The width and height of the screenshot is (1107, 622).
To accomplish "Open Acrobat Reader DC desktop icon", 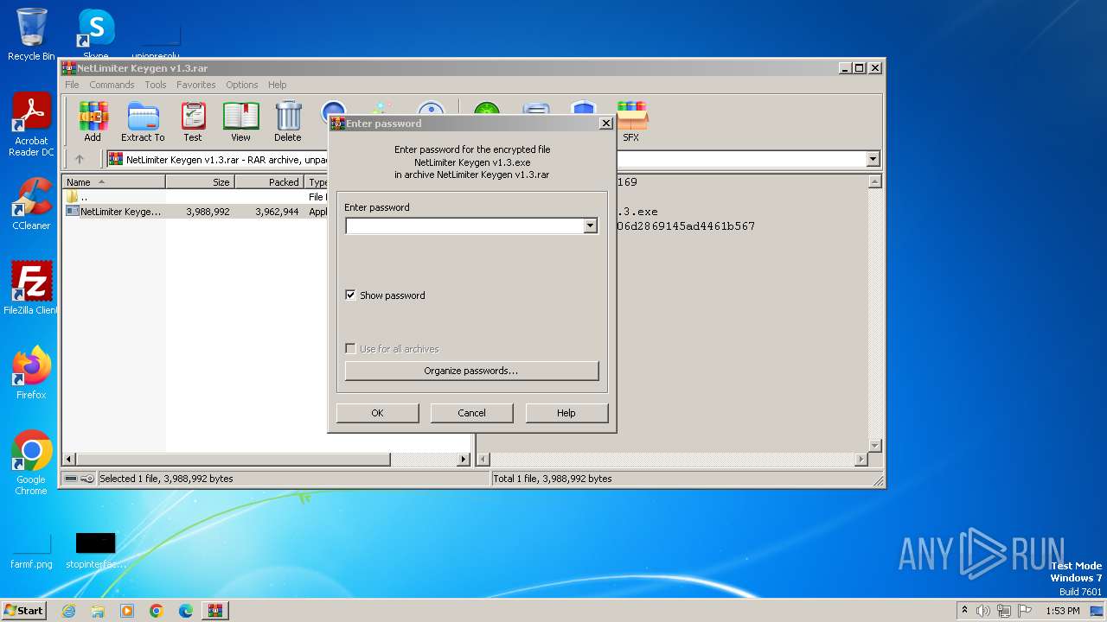I will pyautogui.click(x=31, y=125).
